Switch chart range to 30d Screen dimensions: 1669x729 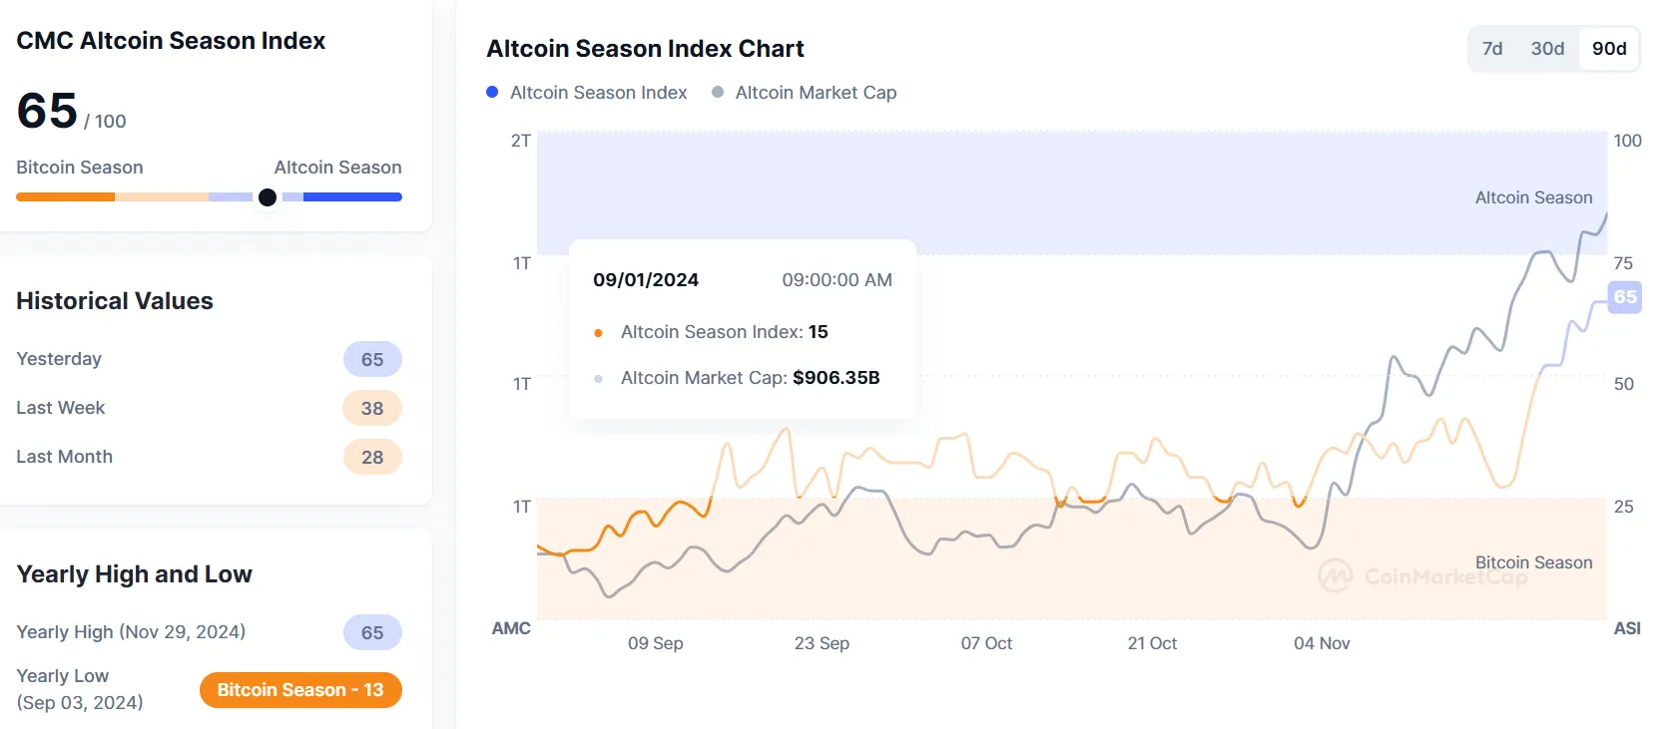(x=1547, y=49)
